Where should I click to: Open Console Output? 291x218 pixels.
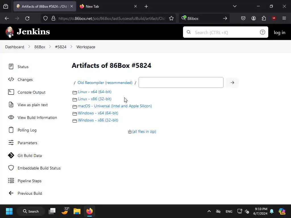(x=27, y=92)
